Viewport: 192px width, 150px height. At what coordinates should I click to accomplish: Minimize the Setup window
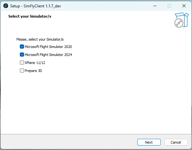tap(155, 6)
